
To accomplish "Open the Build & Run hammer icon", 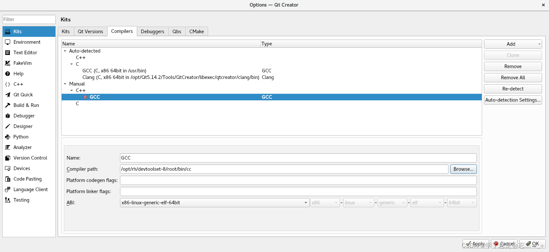I will point(8,105).
